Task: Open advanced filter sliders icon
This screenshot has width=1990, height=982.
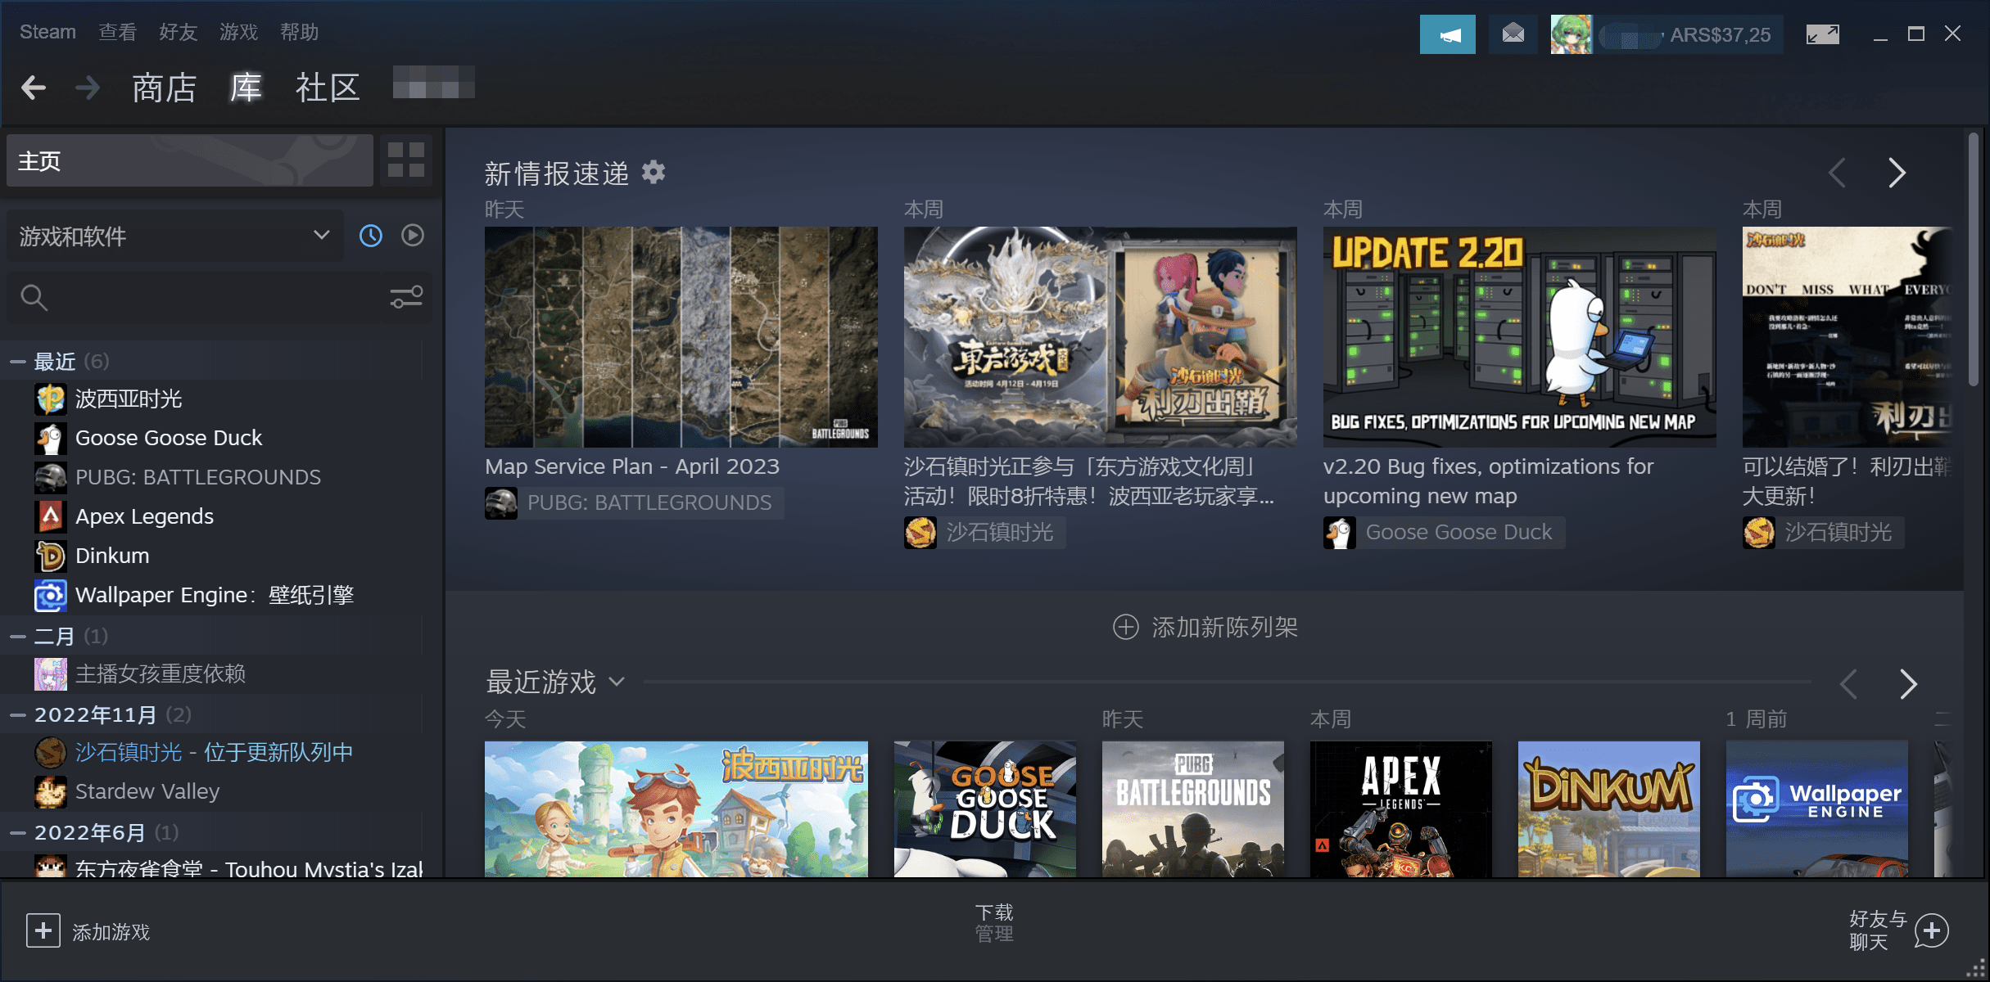Action: click(x=406, y=297)
